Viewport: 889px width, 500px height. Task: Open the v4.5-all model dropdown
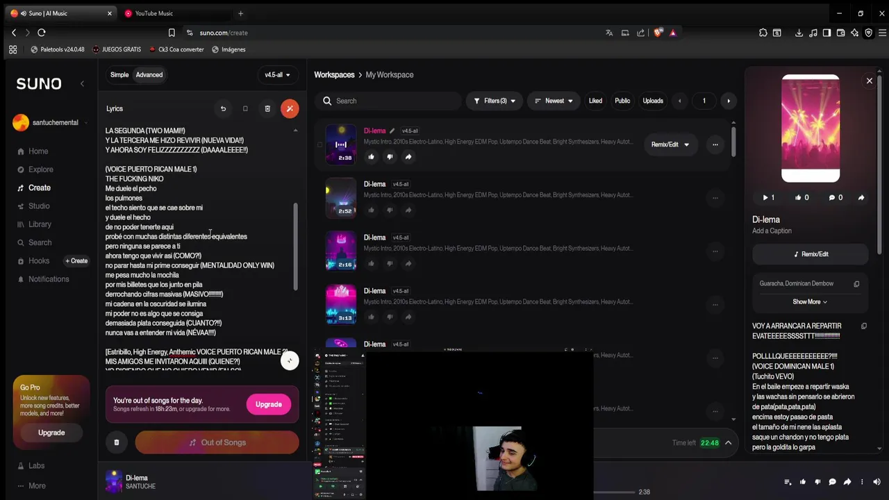(277, 75)
